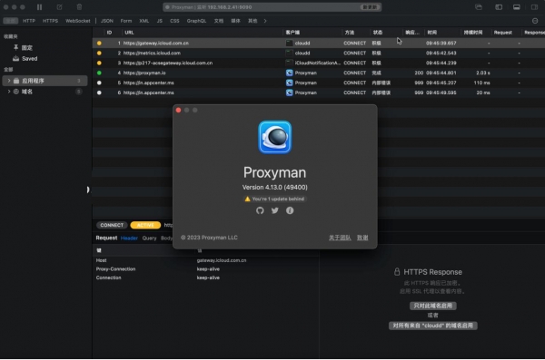Viewport: 545px width, 360px height.
Task: Select the 固定 sidebar item
Action: coord(26,47)
